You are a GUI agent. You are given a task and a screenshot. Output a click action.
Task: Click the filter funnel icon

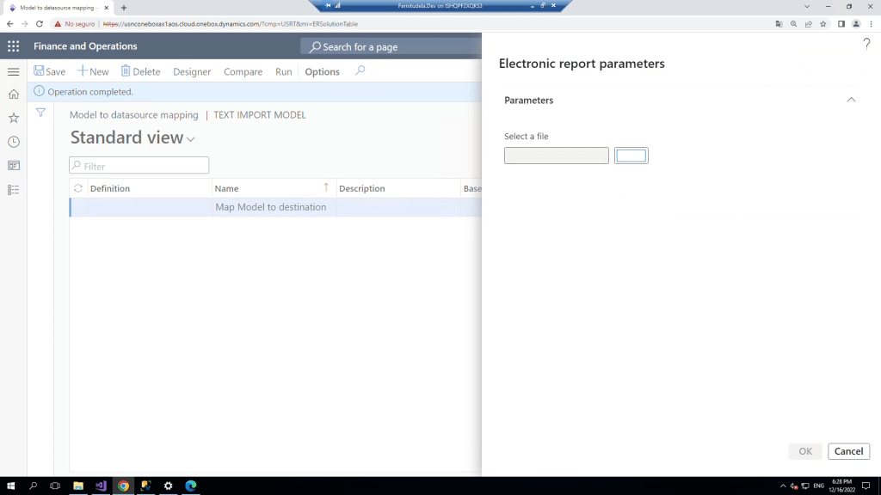tap(40, 113)
